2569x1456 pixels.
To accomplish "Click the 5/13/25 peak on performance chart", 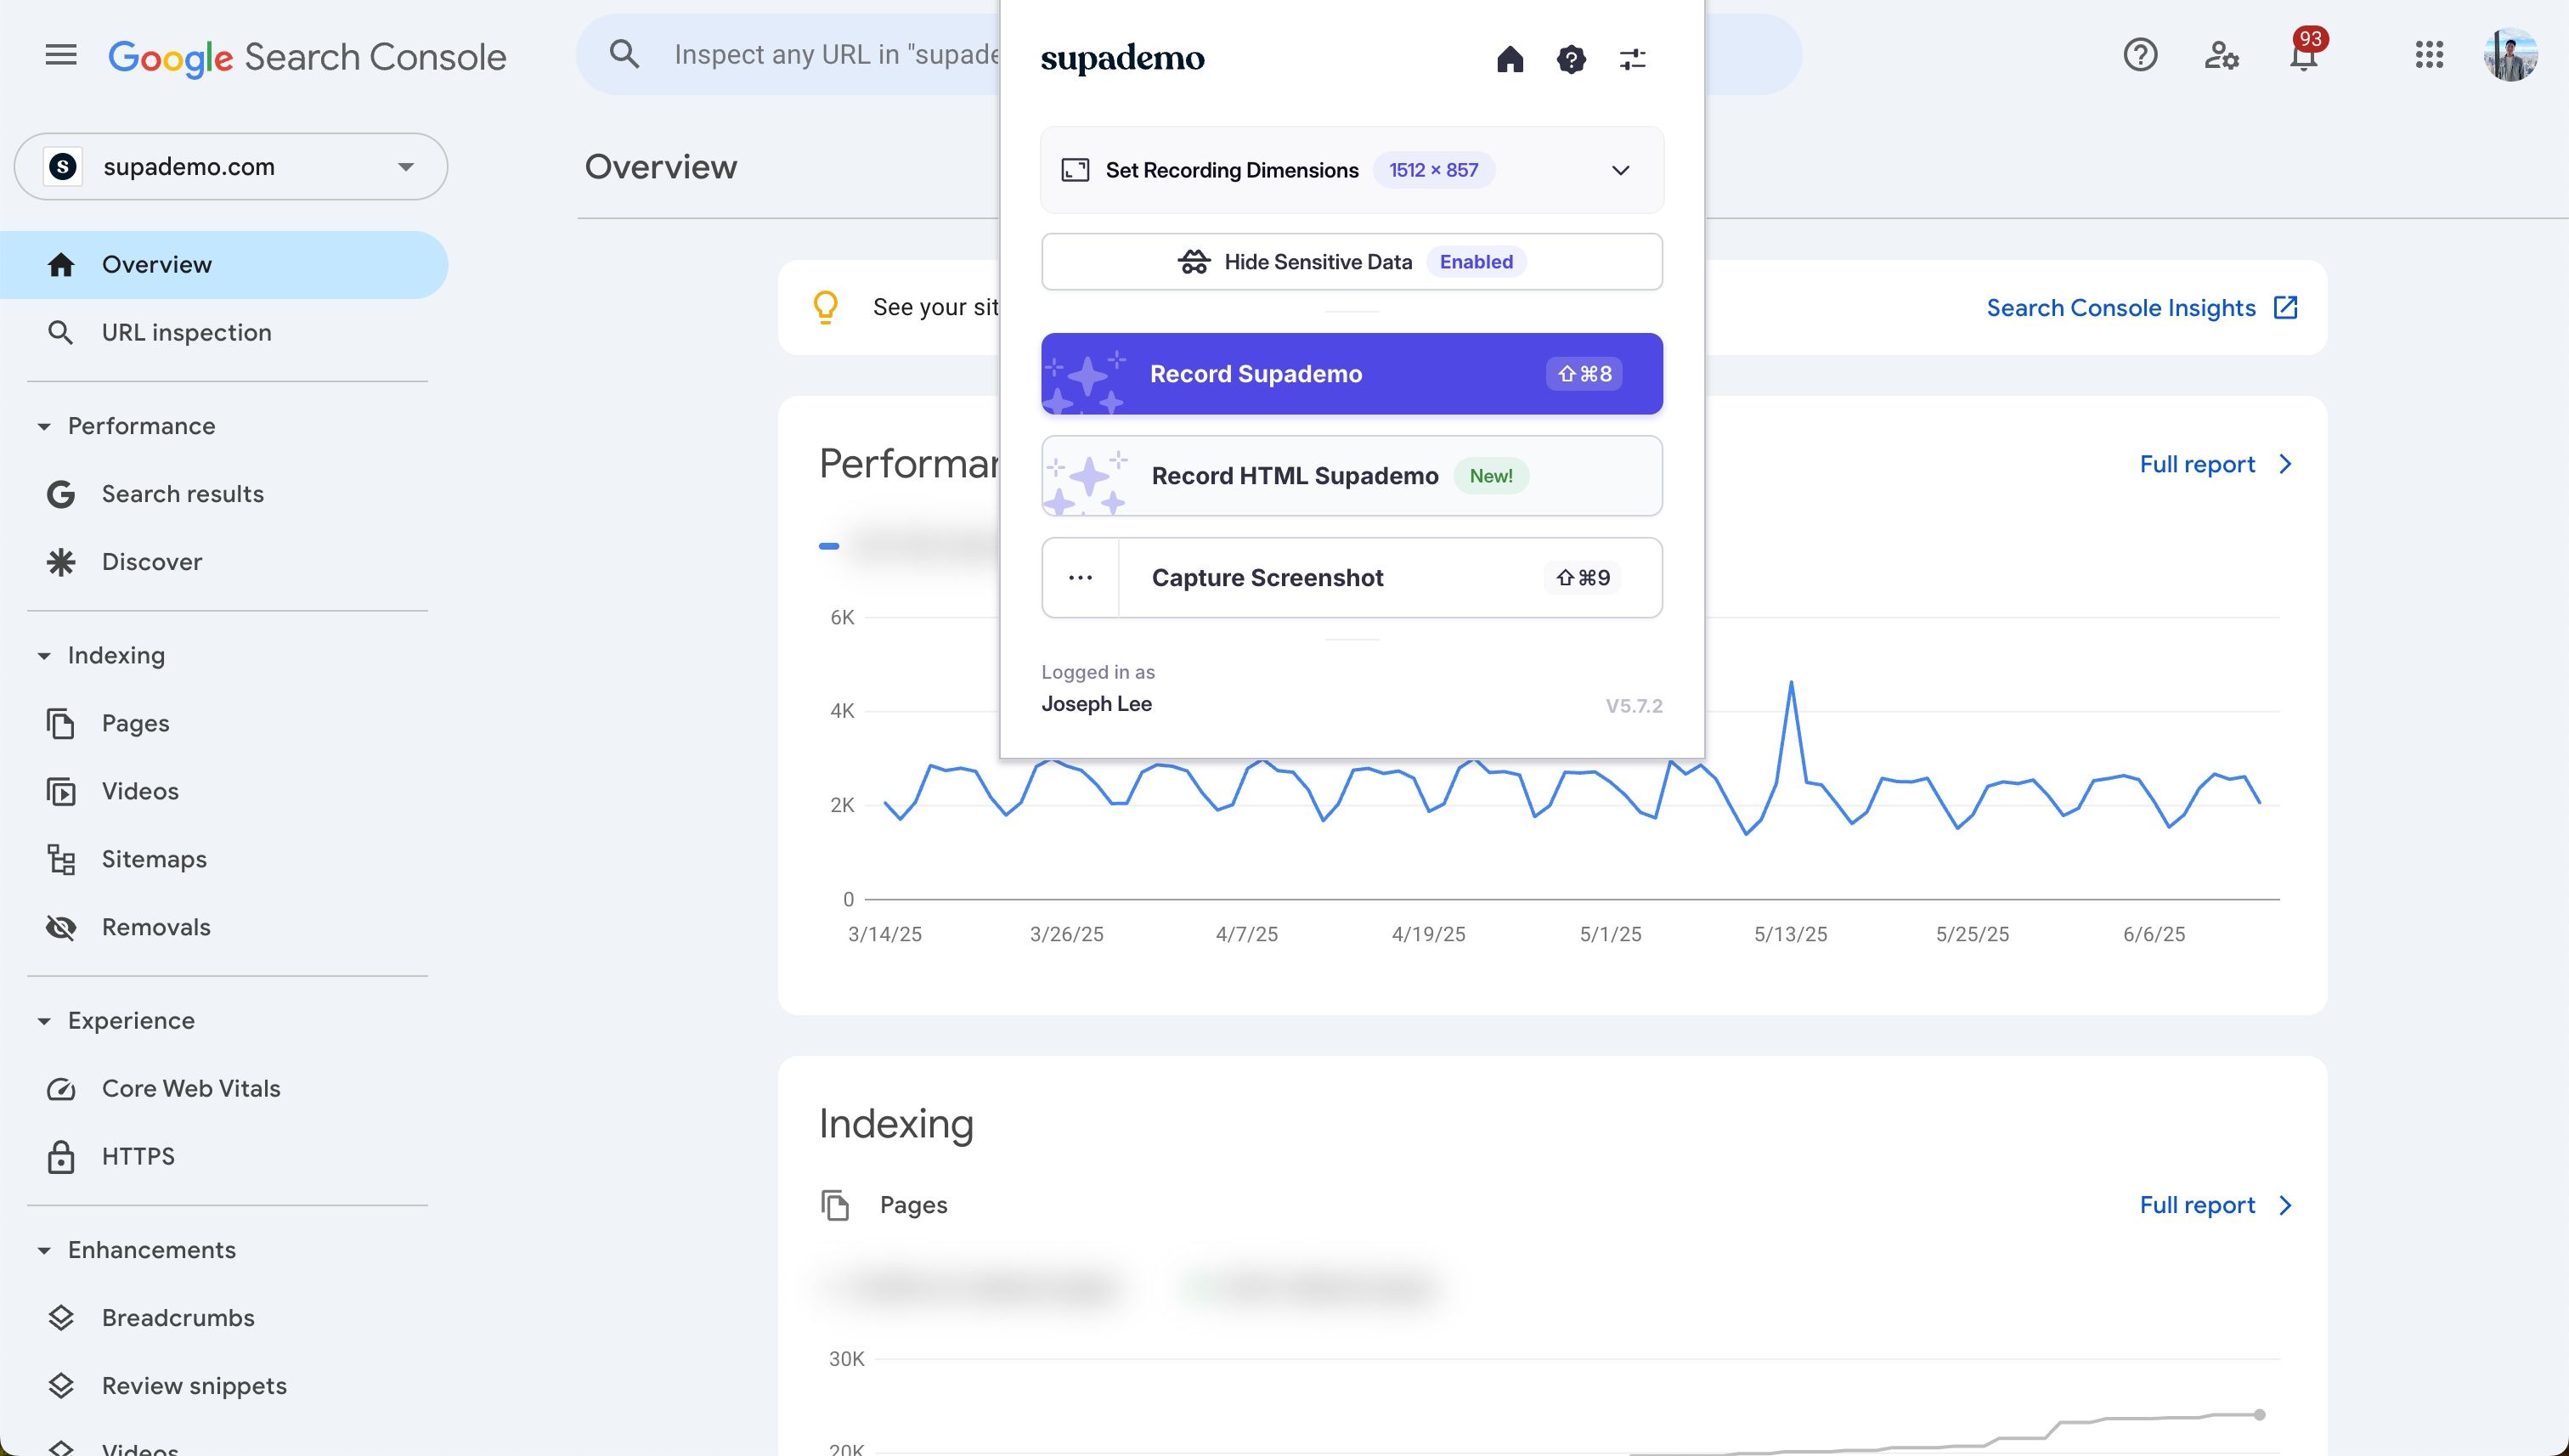I will pyautogui.click(x=1791, y=683).
